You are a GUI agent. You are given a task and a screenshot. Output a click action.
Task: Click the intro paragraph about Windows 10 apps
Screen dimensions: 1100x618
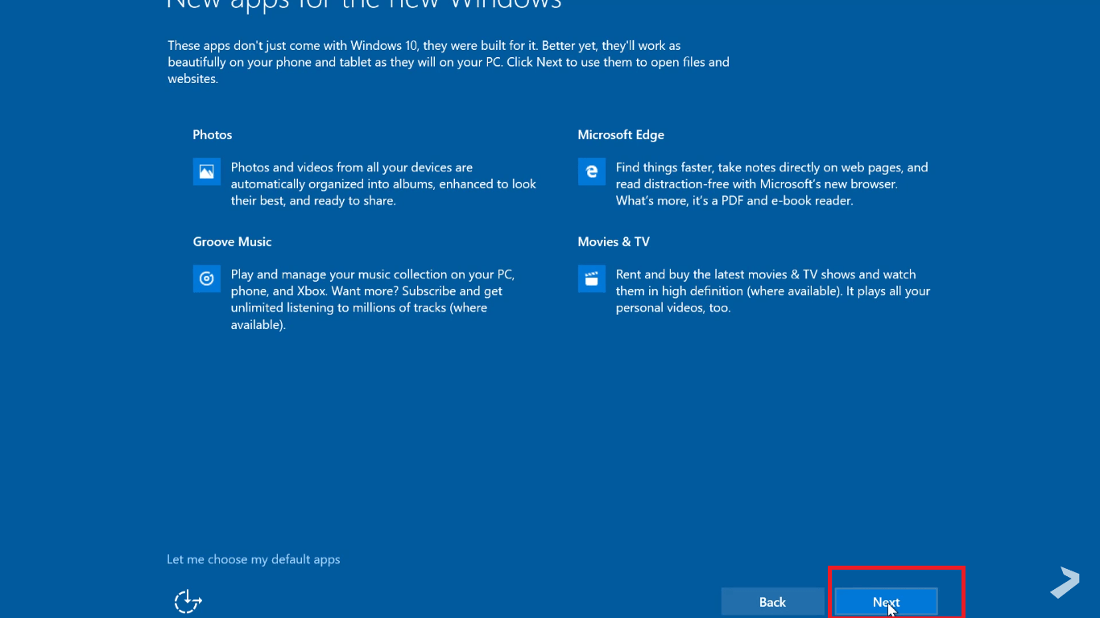click(x=449, y=62)
